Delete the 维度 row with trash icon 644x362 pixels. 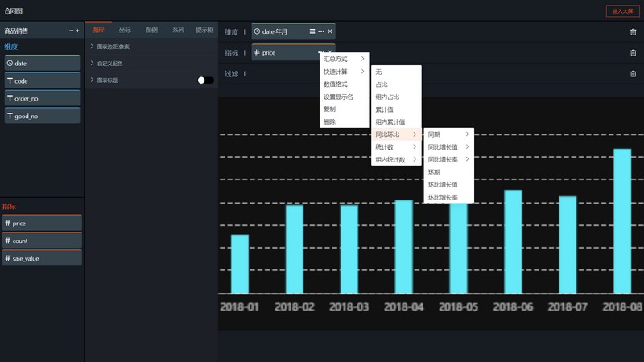(633, 31)
